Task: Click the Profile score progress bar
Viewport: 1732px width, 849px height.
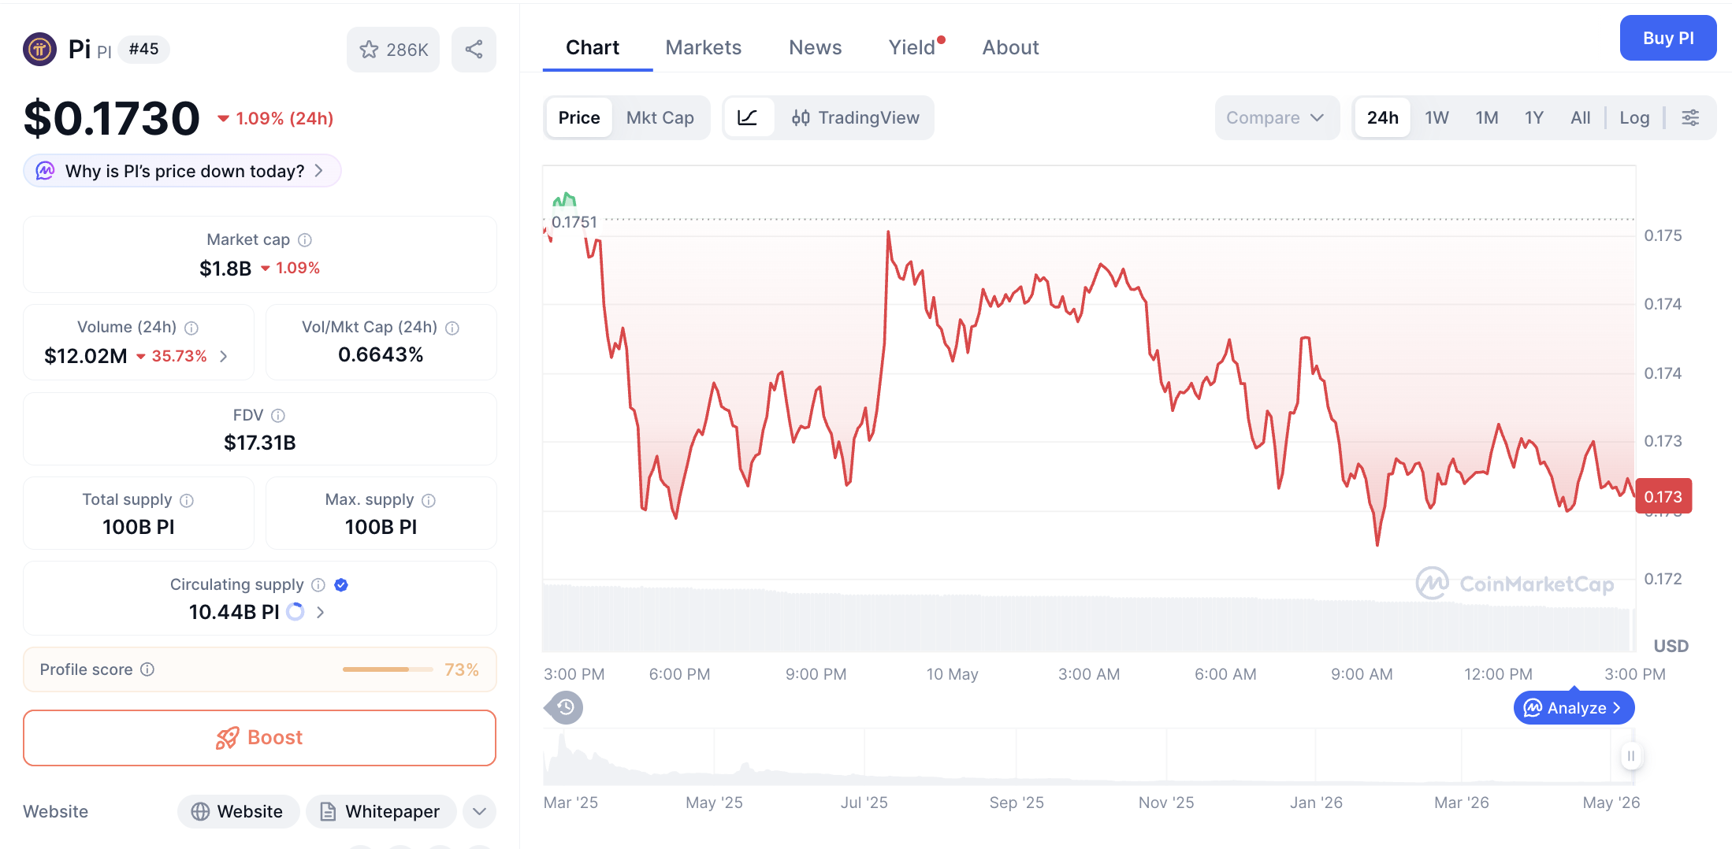Action: coord(388,669)
